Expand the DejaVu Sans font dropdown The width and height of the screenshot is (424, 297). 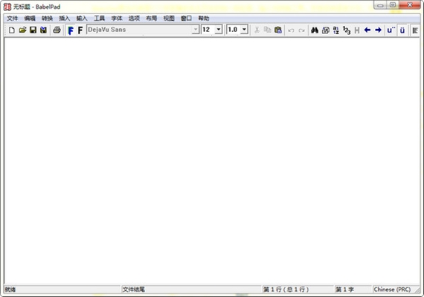point(195,30)
